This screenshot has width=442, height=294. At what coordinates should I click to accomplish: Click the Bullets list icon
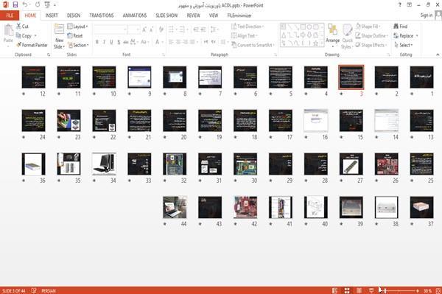172,29
